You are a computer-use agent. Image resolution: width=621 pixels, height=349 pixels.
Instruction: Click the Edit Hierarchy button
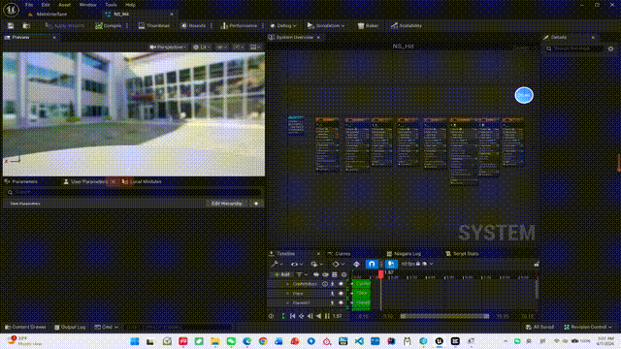point(226,204)
